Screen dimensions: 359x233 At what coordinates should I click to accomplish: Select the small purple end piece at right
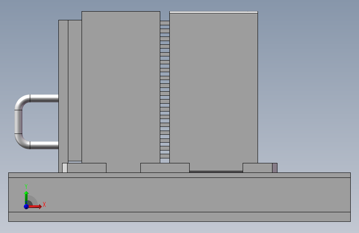(x=275, y=168)
